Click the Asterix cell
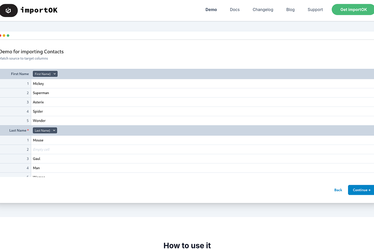Screen dimensions: 374x249 point(38,102)
